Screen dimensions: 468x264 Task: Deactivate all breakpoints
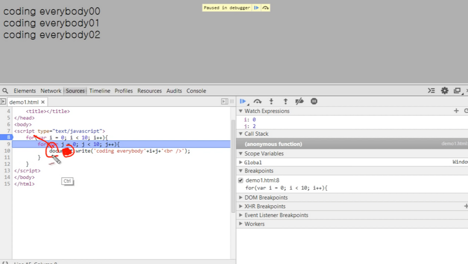pos(299,101)
